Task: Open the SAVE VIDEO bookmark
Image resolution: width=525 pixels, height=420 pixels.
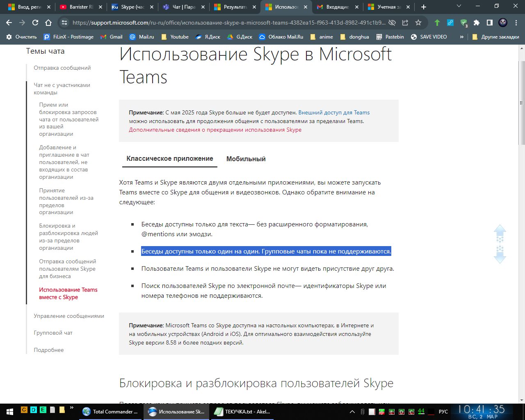Action: point(429,37)
